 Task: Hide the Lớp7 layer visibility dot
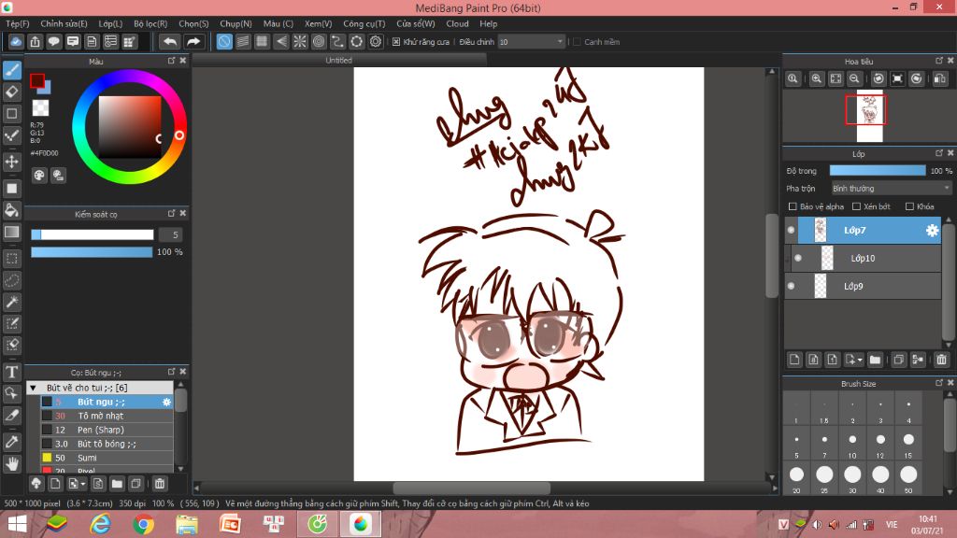791,230
